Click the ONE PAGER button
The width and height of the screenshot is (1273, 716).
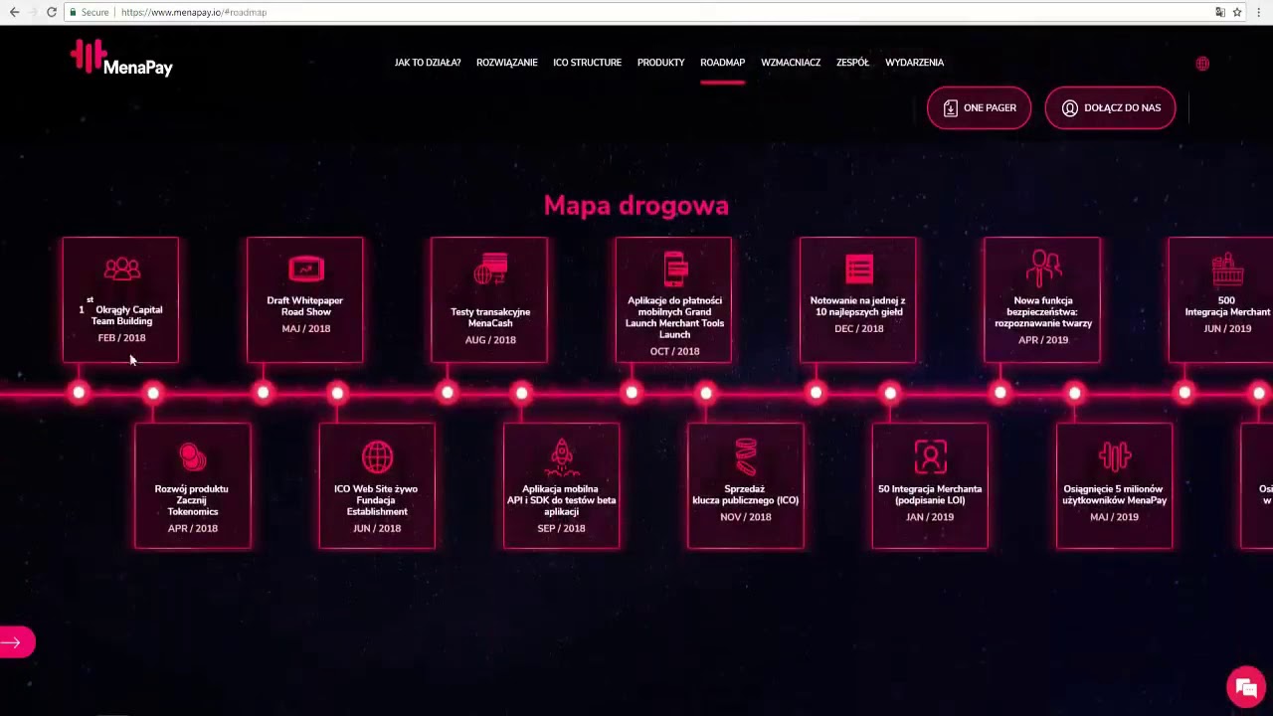[x=979, y=107]
